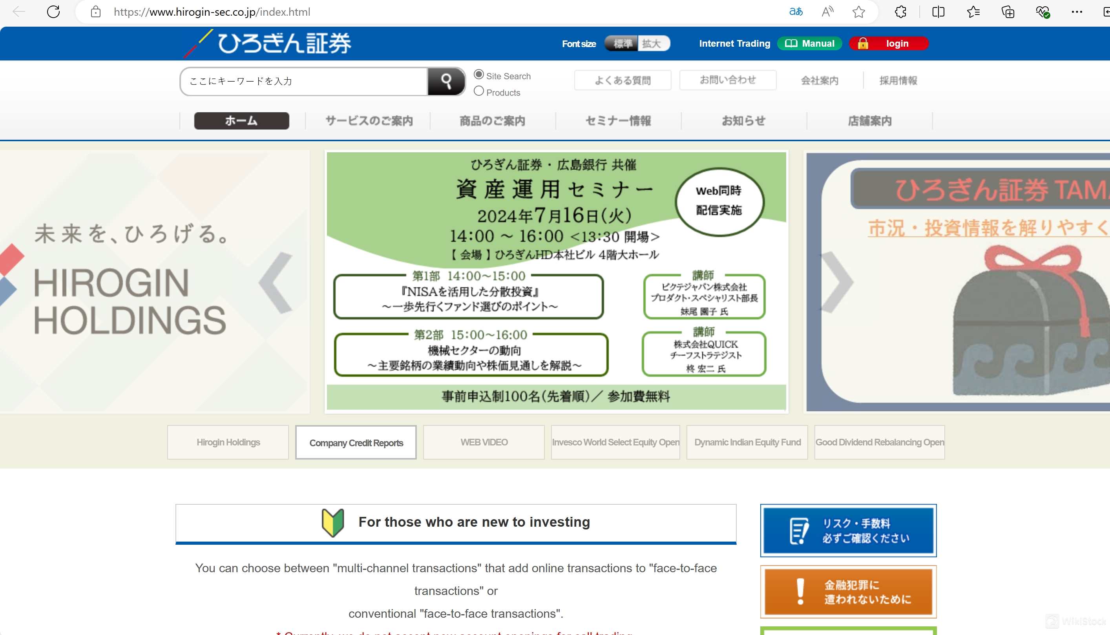Open the 店舗案内 menu
The height and width of the screenshot is (635, 1110).
[870, 121]
